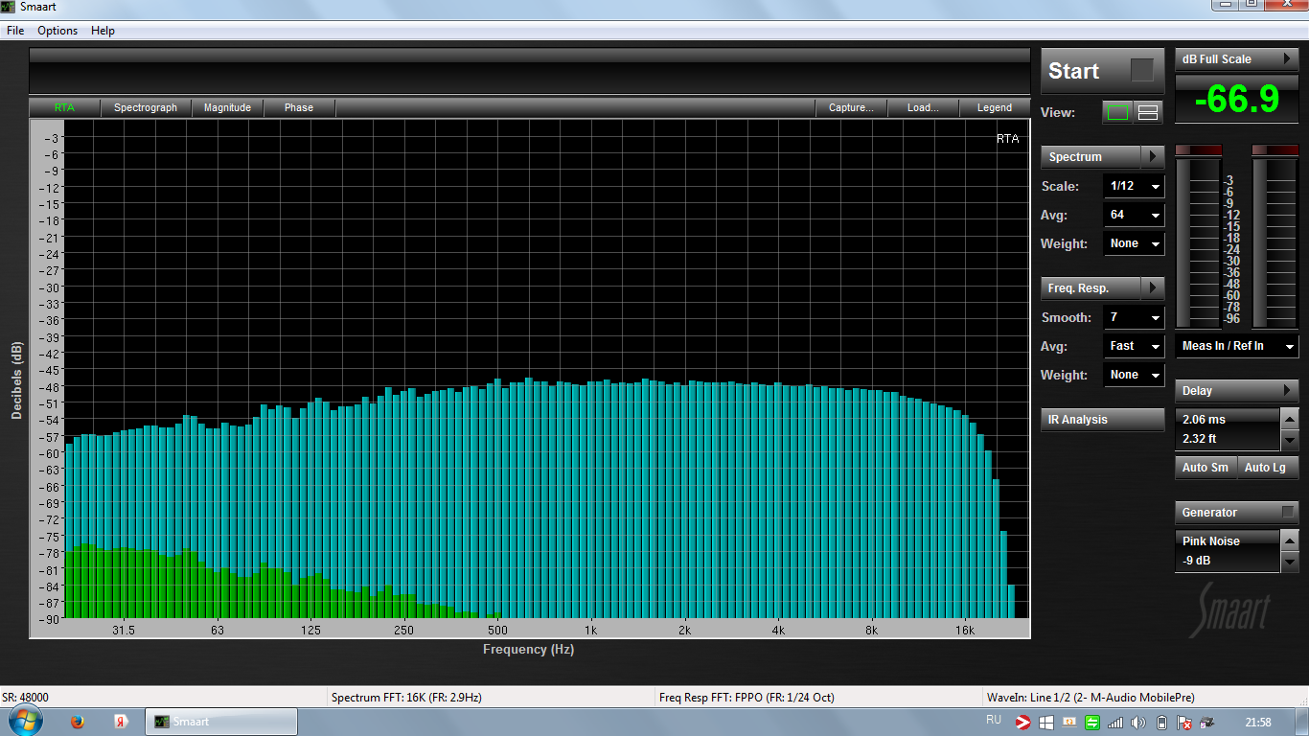Click the Yandex browser taskbar icon
Image resolution: width=1309 pixels, height=736 pixels.
click(122, 722)
